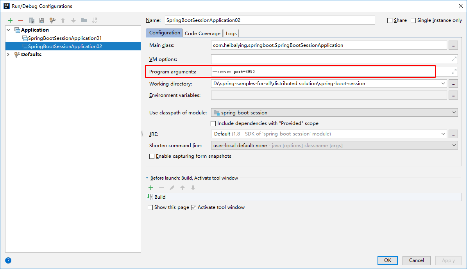The width and height of the screenshot is (467, 269).
Task: Click the sort configurations alphabetically icon
Action: pos(95,20)
